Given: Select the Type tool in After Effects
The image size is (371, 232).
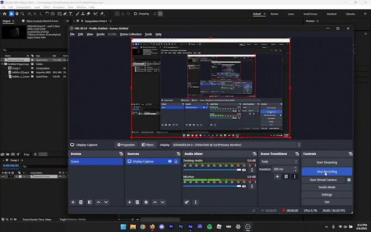Looking at the screenshot, I should point(71,14).
